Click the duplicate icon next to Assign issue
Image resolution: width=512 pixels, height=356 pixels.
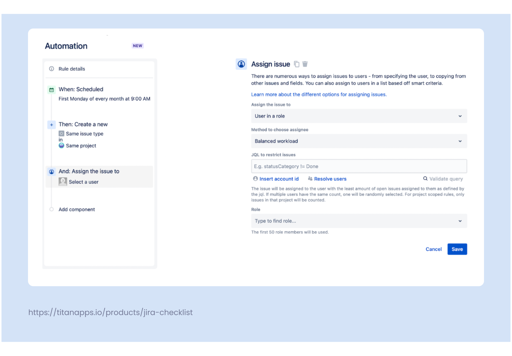(x=296, y=64)
